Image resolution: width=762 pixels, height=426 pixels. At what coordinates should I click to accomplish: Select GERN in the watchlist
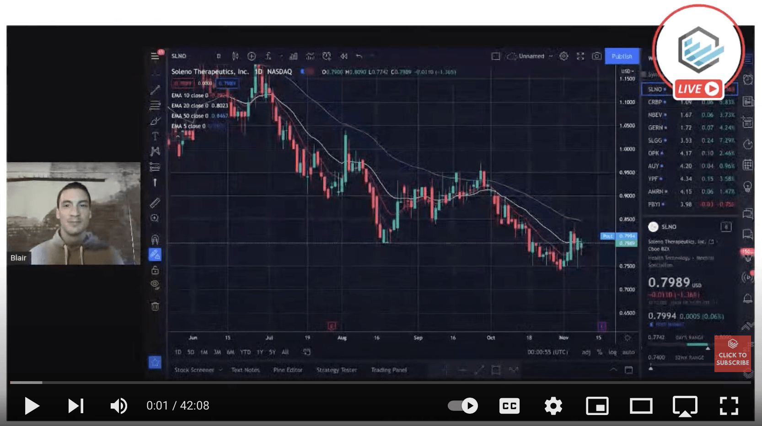[655, 128]
